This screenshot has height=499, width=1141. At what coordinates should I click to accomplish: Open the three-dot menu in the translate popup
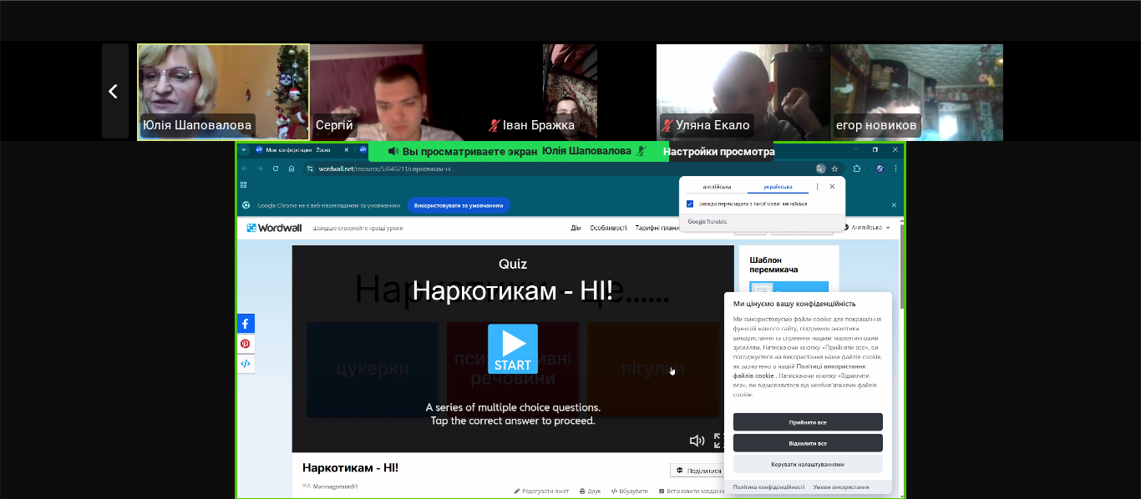817,187
